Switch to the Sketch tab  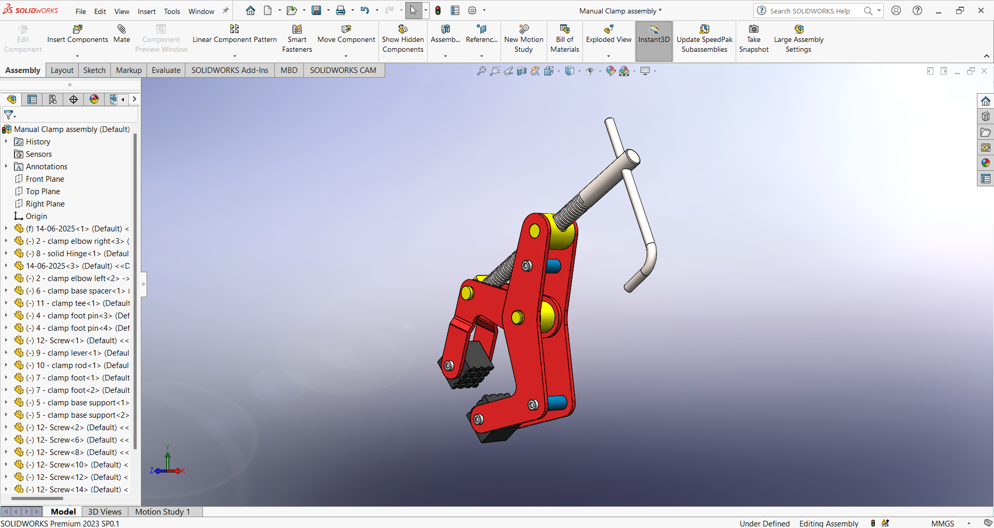[x=94, y=70]
